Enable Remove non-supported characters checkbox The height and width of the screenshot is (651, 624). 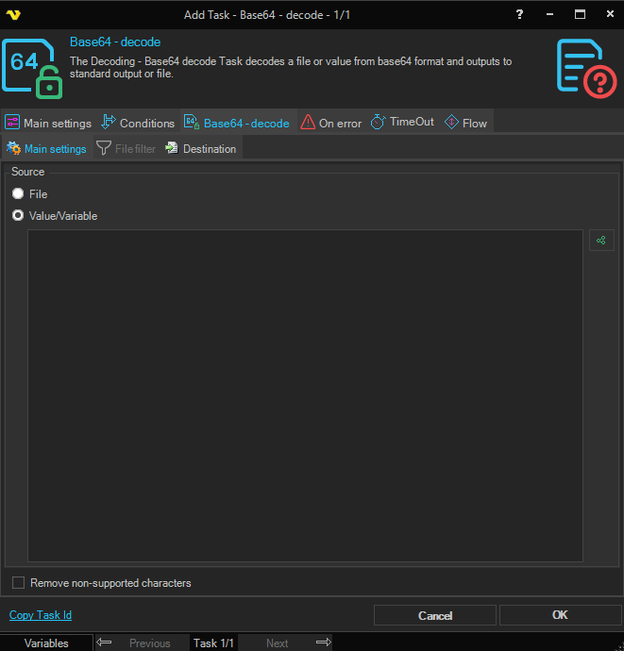point(18,583)
